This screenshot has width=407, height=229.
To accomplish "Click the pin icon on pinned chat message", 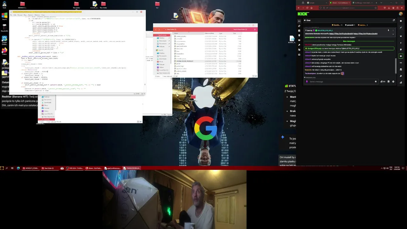I will [388, 30].
